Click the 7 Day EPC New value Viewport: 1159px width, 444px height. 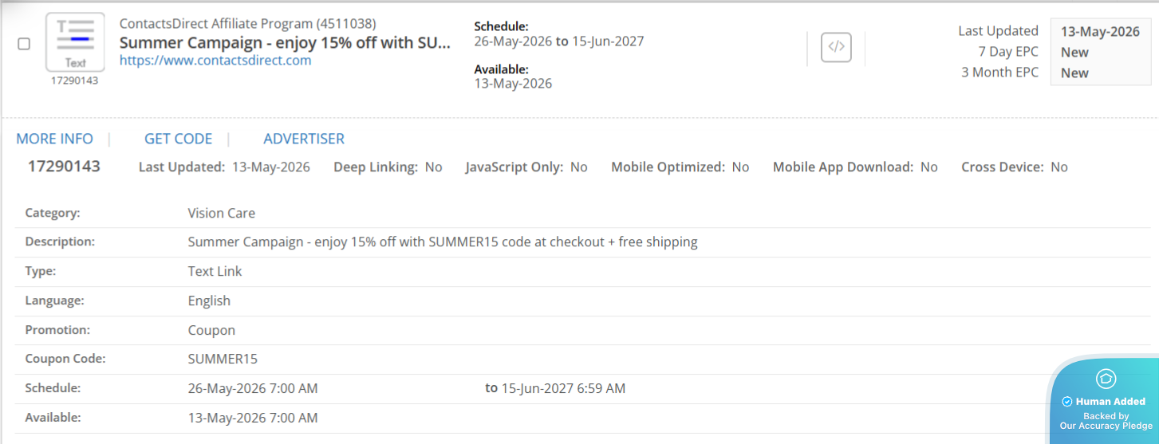pos(1074,53)
